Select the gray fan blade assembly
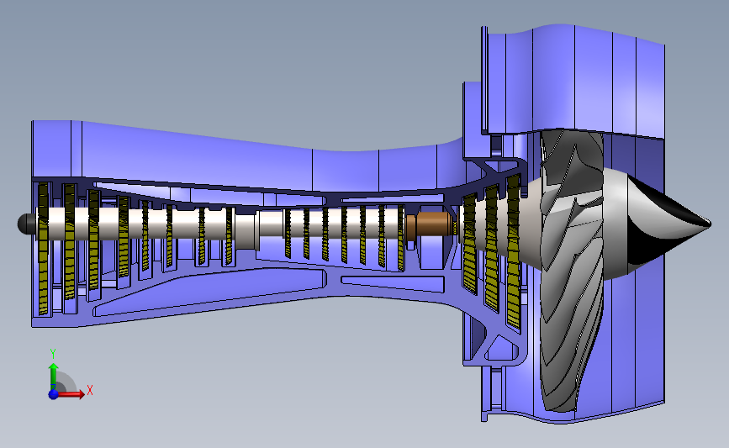Image resolution: width=729 pixels, height=448 pixels. (572, 270)
